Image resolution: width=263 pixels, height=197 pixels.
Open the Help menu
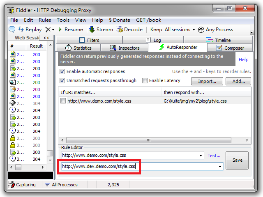click(x=97, y=20)
